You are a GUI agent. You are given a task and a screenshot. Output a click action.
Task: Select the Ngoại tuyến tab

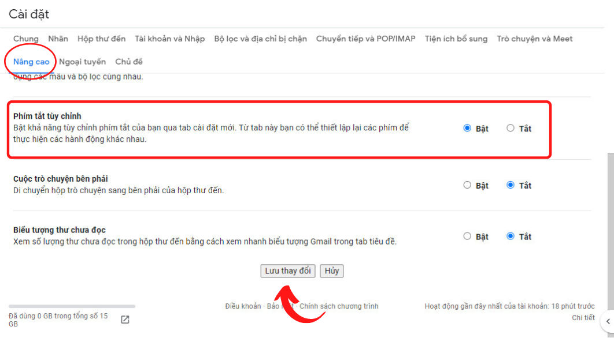click(x=82, y=62)
